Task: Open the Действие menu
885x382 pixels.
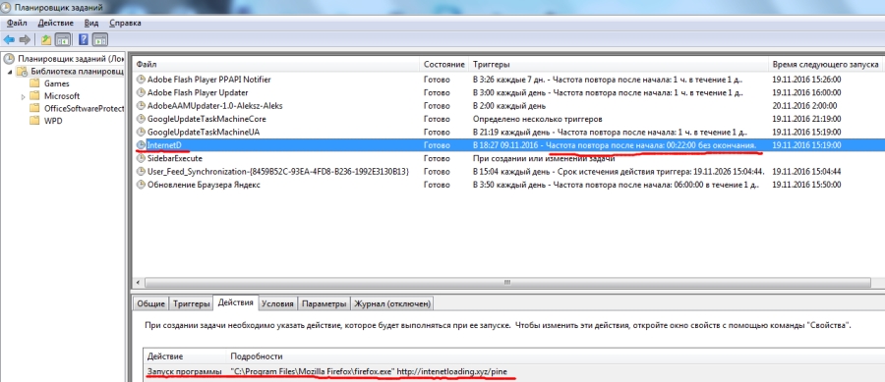Action: [55, 24]
